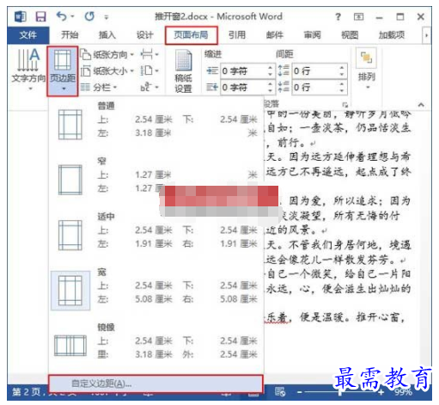Open the Hyphenation dropdown icon
The height and width of the screenshot is (405, 439).
point(149,87)
